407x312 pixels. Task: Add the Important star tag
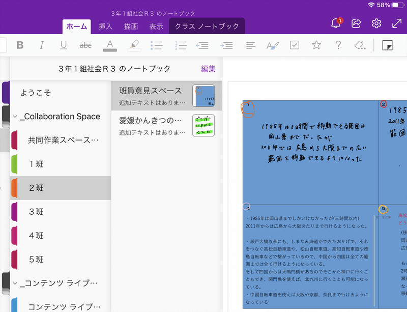point(316,45)
